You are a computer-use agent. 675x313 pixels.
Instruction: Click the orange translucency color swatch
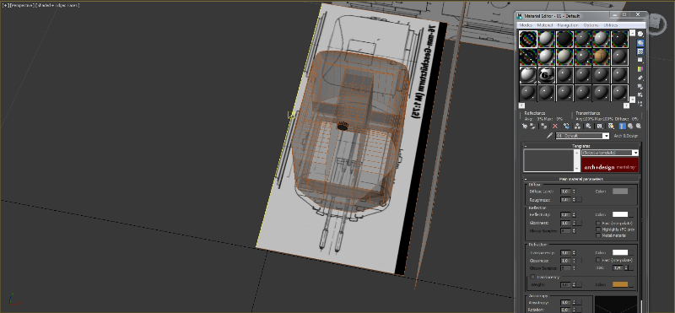[620, 284]
